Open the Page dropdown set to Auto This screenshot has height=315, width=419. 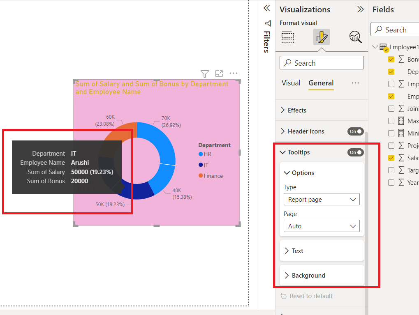pos(322,226)
